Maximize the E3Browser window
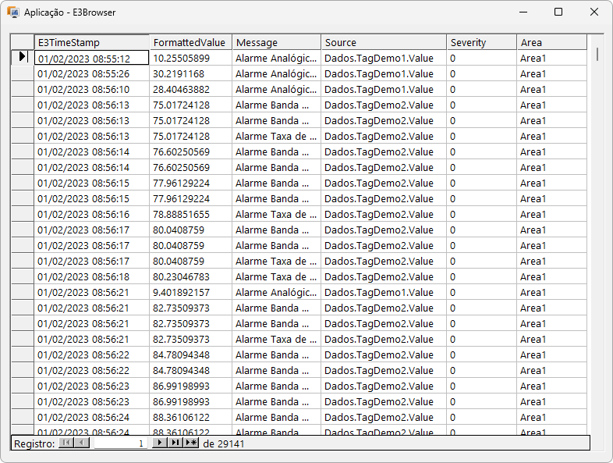 [558, 12]
